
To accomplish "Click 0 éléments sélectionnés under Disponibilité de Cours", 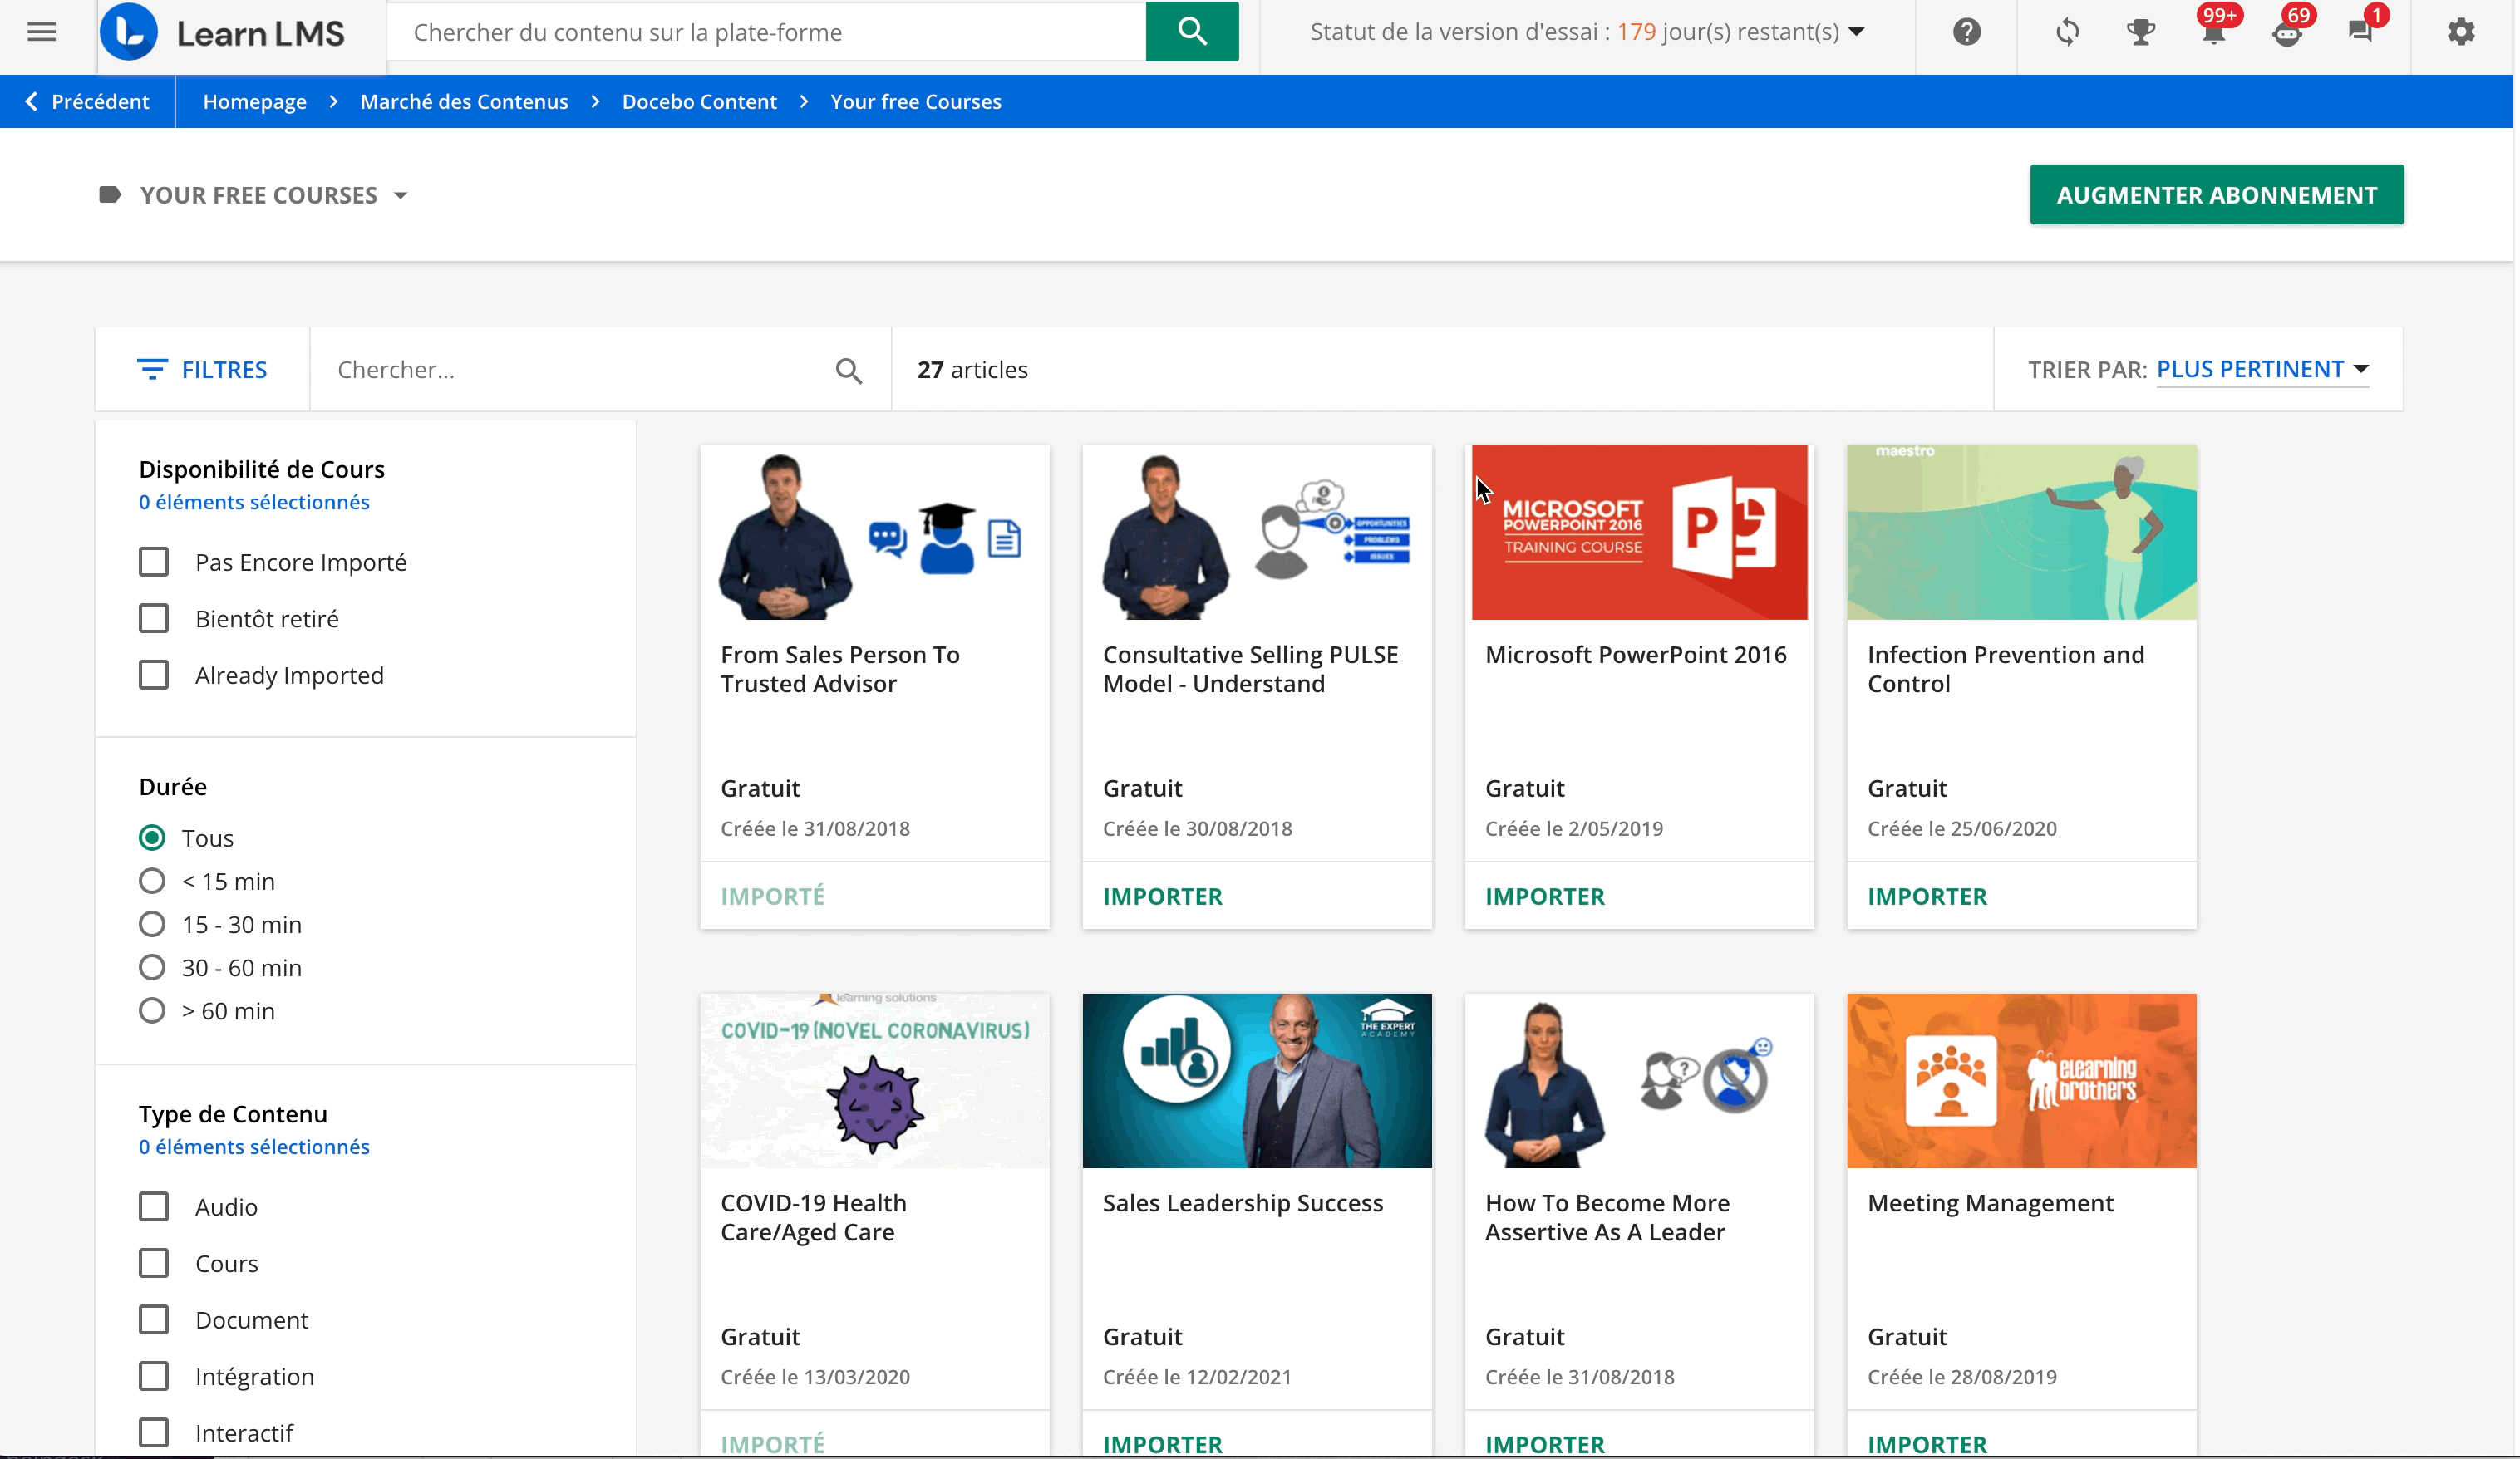I will [254, 502].
